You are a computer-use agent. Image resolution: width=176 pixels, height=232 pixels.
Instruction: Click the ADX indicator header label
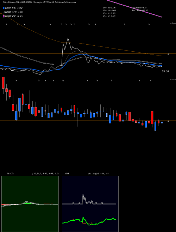[x=67, y=174]
